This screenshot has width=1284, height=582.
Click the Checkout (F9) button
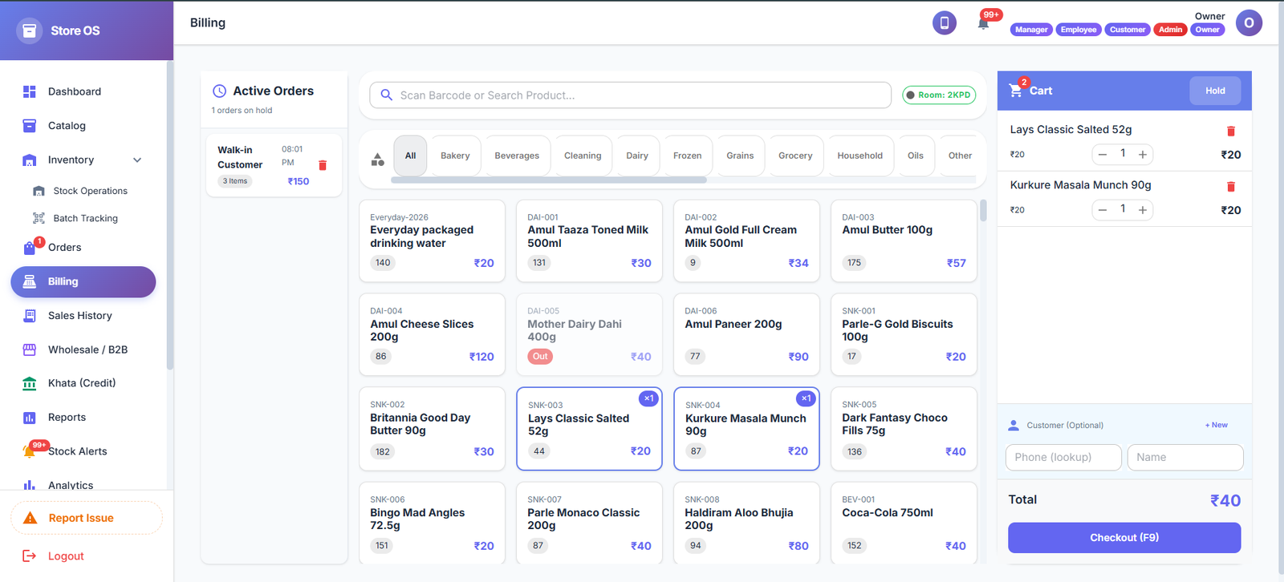tap(1124, 537)
